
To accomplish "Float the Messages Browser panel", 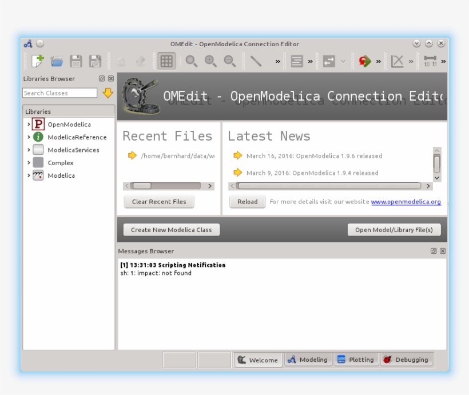I will pos(434,251).
